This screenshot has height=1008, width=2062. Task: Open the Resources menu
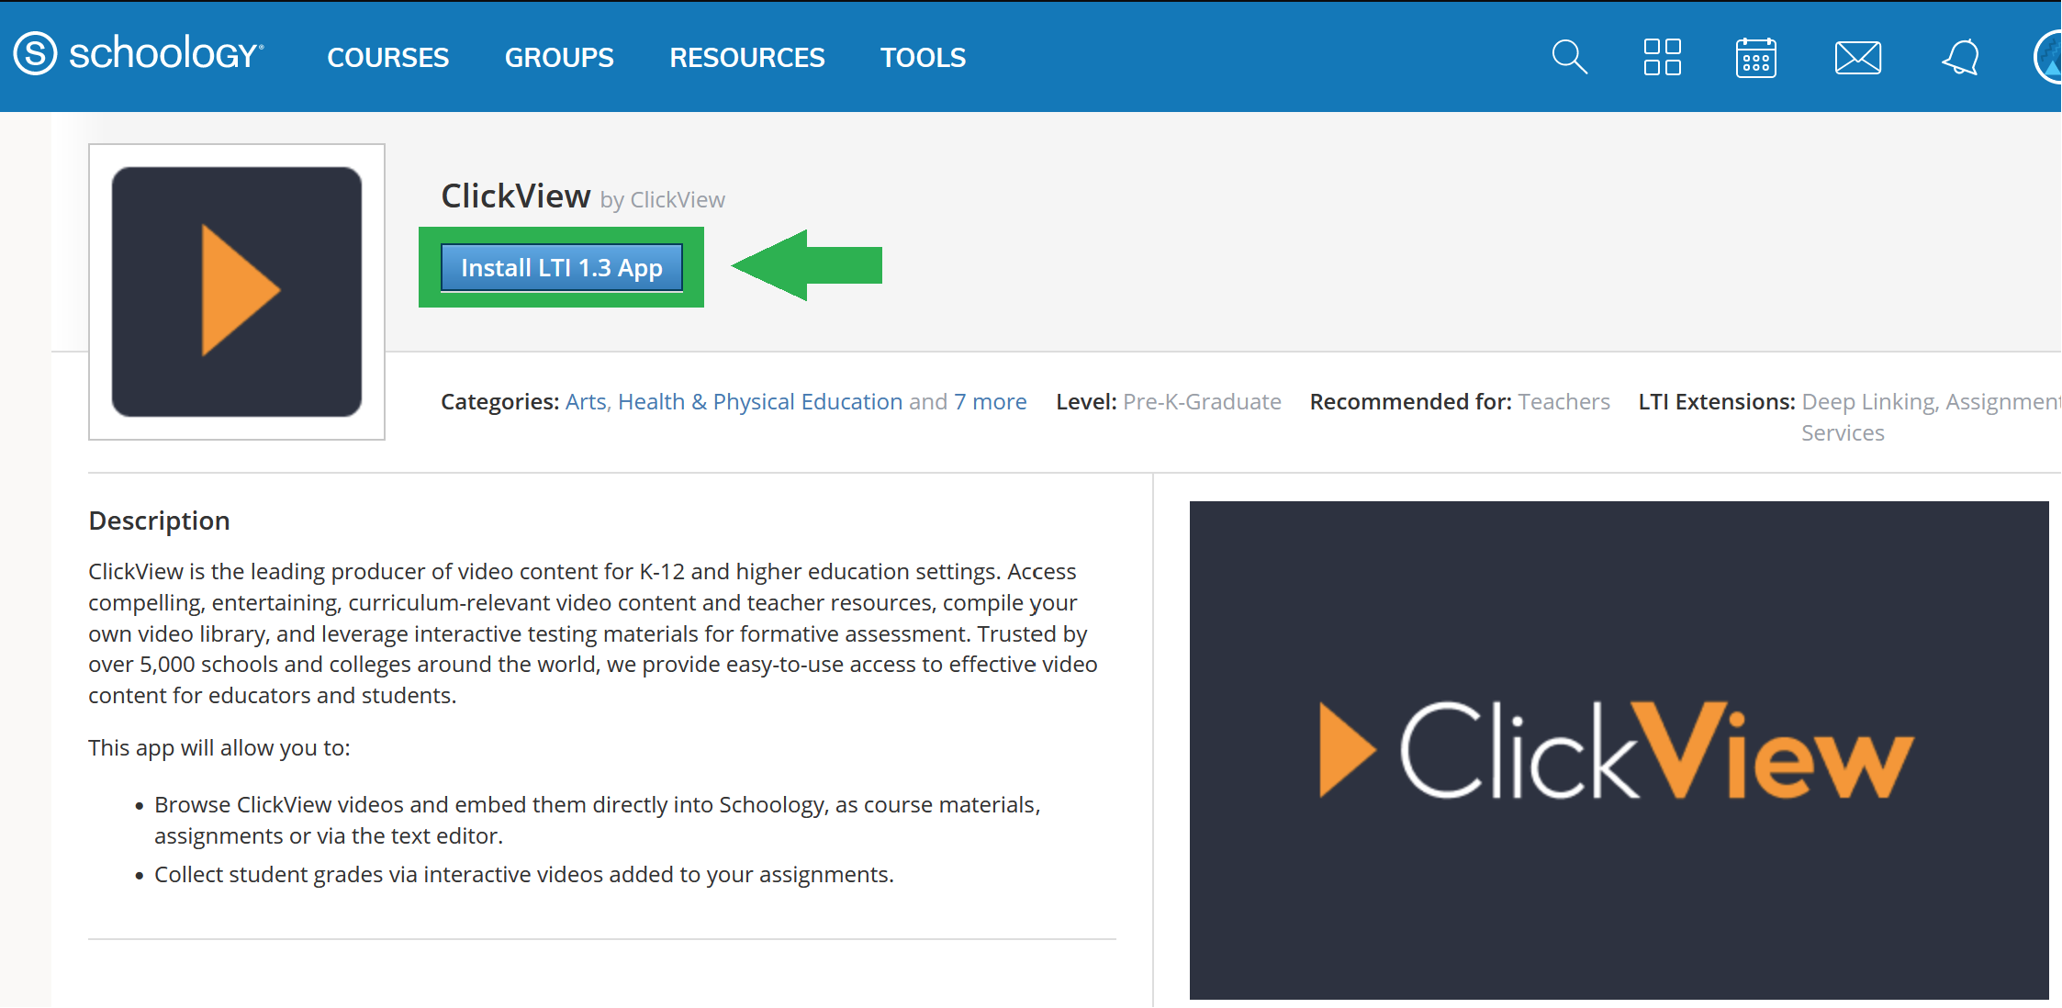(747, 57)
